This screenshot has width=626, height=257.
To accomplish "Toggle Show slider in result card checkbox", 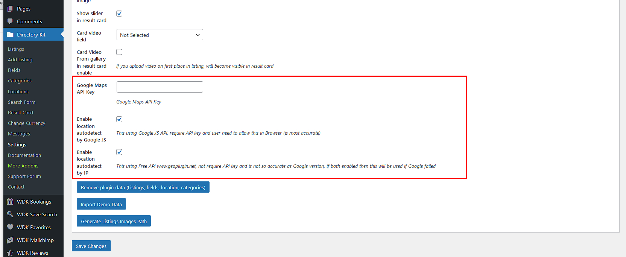I will (x=119, y=14).
